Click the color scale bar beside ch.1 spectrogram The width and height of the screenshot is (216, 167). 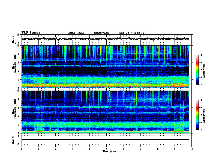pyautogui.click(x=197, y=70)
